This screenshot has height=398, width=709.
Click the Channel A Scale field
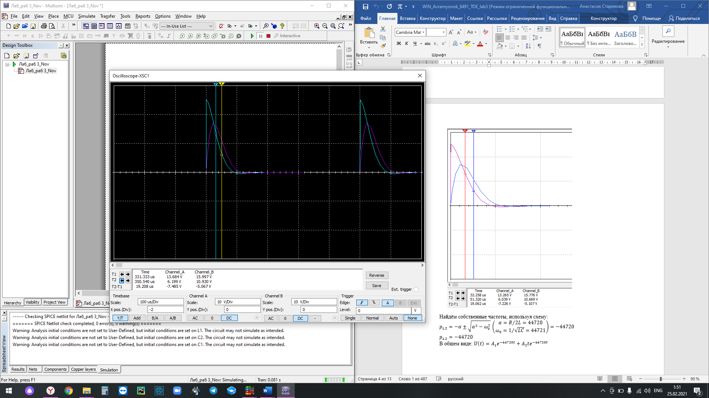coord(238,302)
